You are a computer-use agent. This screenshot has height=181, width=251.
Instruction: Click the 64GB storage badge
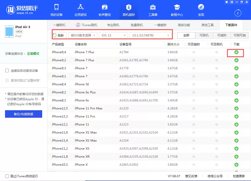click(19, 32)
